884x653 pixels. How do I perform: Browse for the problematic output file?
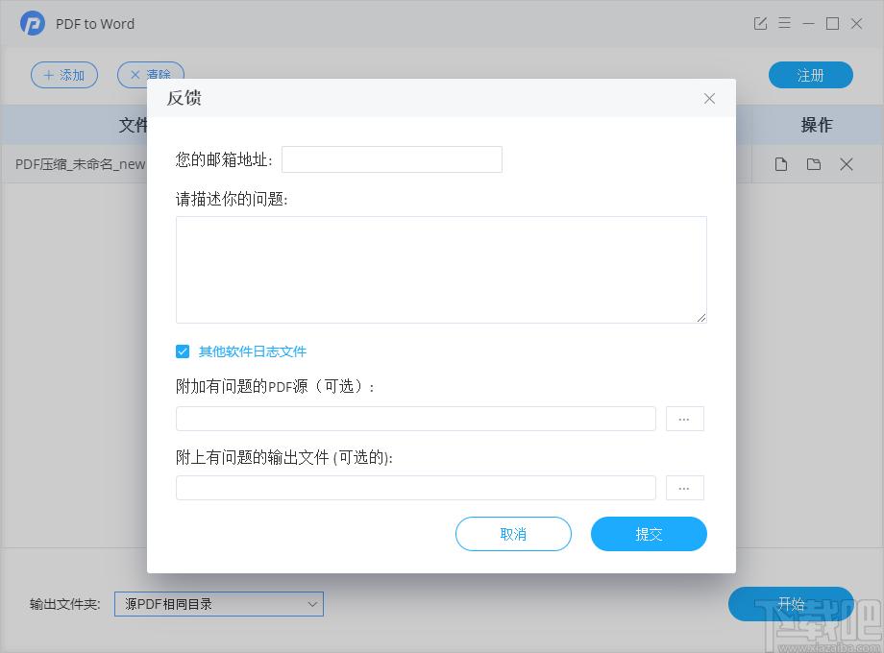[684, 488]
